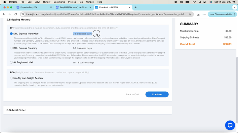This screenshot has height=133, width=238.
Task: Click Grand Total amount $38.39
Action: (x=227, y=44)
